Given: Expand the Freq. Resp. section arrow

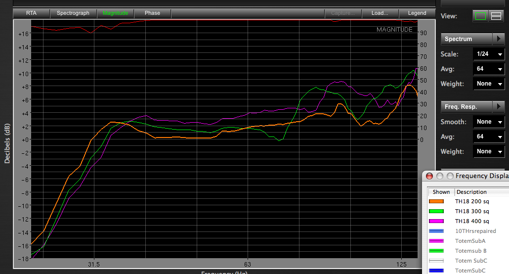Looking at the screenshot, I should 499,107.
